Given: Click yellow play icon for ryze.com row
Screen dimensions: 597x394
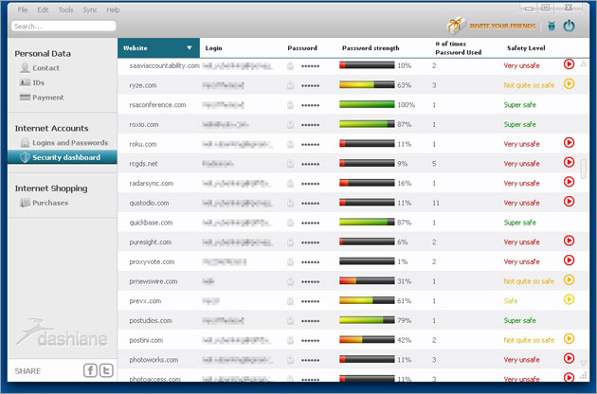Looking at the screenshot, I should pyautogui.click(x=569, y=84).
